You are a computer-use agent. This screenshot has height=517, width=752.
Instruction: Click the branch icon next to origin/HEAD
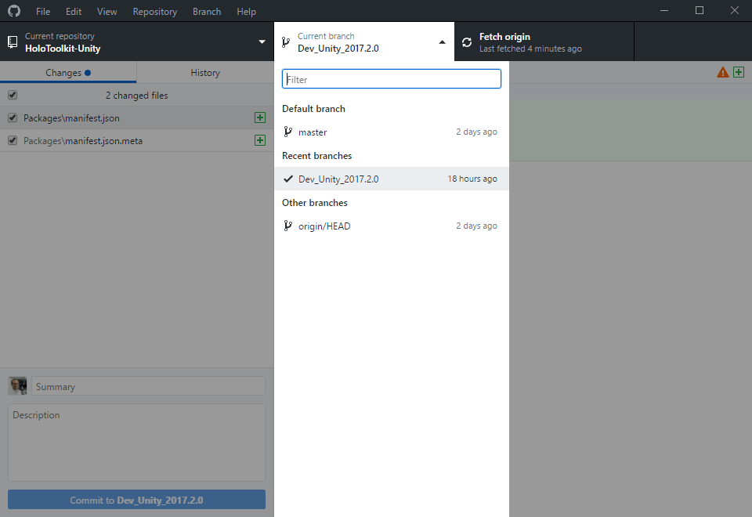[x=287, y=226]
